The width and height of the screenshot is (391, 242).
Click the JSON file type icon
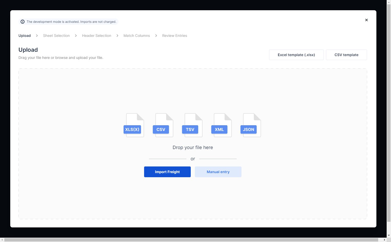click(x=251, y=125)
